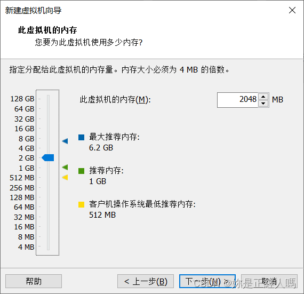Click the blue 最大推荐内存 legend square
This screenshot has width=304, height=294.
pyautogui.click(x=81, y=137)
